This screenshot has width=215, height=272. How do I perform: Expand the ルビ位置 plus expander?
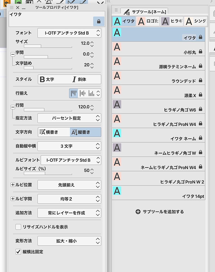click(x=13, y=185)
